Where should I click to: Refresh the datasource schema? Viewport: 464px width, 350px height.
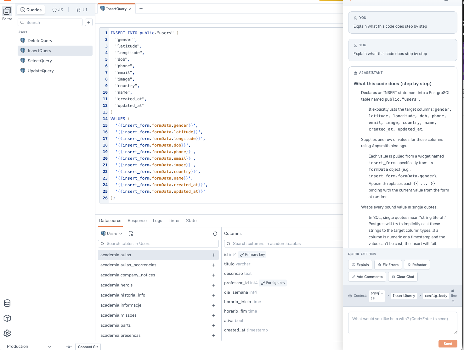tap(215, 234)
